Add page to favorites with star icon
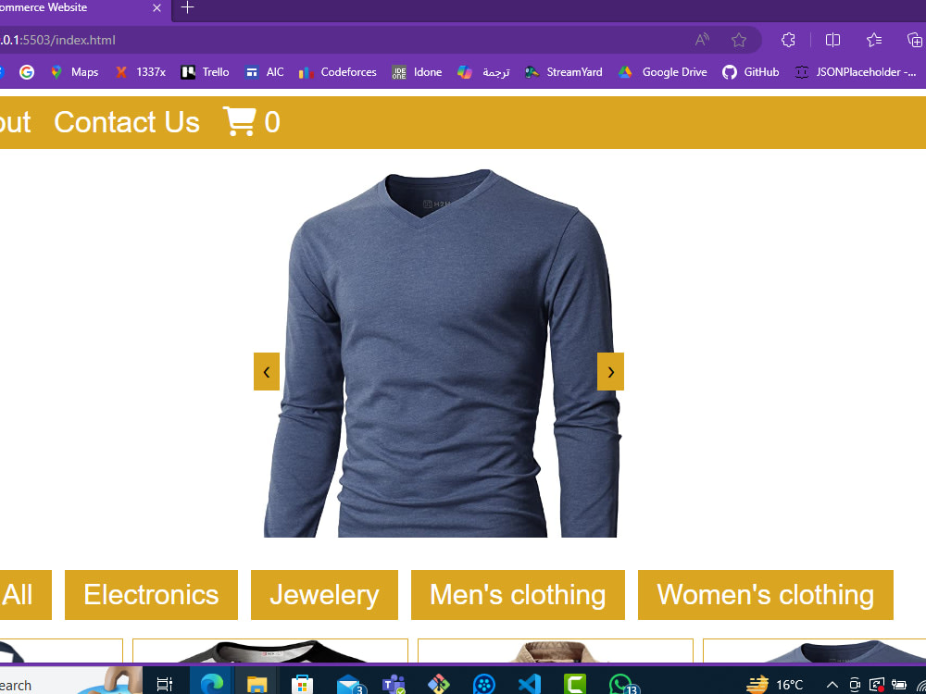This screenshot has height=694, width=926. tap(739, 40)
